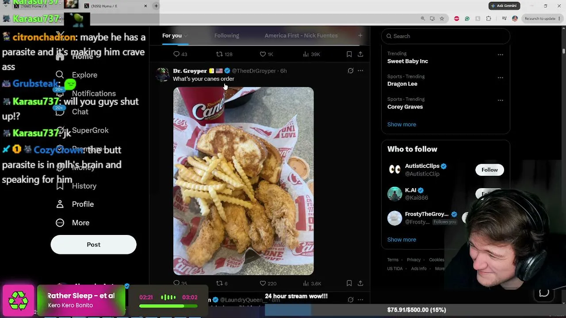Open the @LaundryQueen__ handle
The height and width of the screenshot is (318, 566).
click(x=244, y=300)
